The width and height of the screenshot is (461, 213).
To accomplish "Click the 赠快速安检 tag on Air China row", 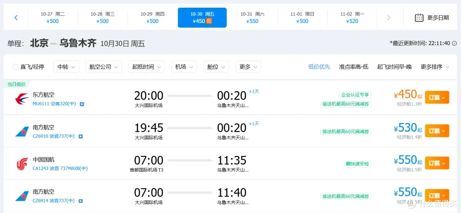I will (x=358, y=164).
